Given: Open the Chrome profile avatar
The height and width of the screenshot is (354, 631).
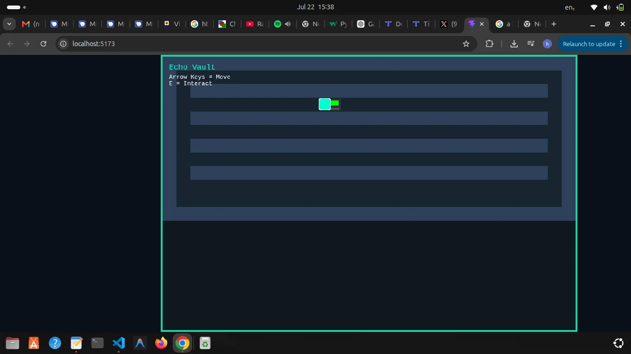Looking at the screenshot, I should 547,44.
